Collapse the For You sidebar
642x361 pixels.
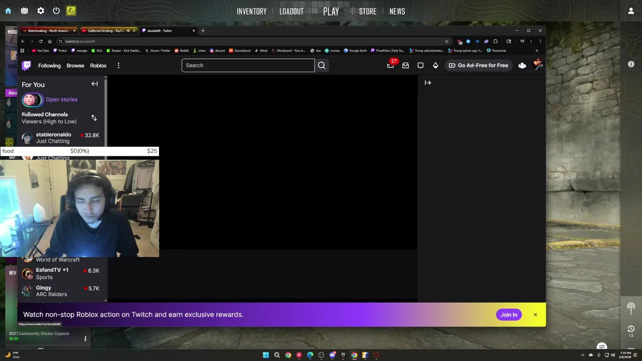click(94, 84)
